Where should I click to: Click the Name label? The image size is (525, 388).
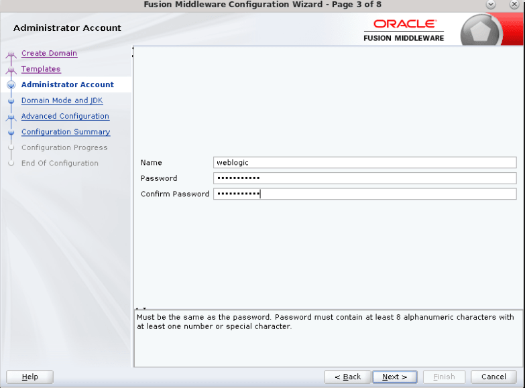click(152, 163)
